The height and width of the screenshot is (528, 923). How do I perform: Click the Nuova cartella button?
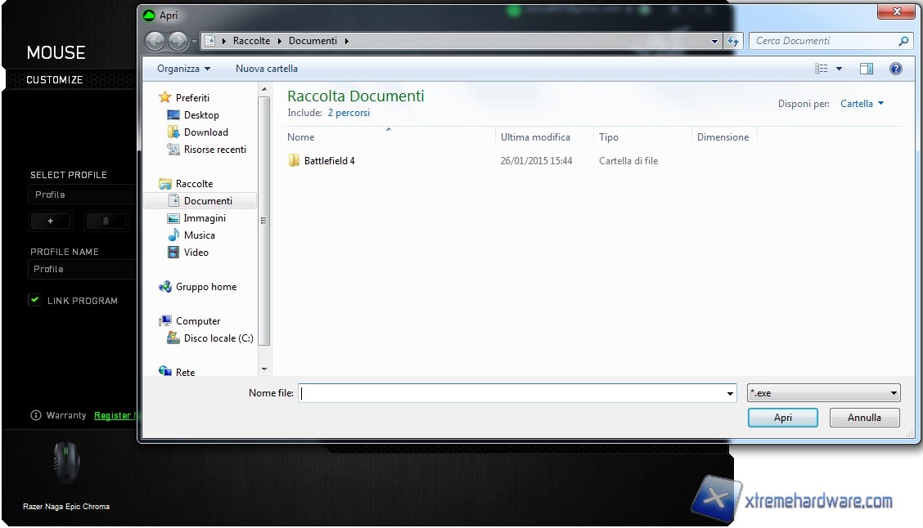point(267,69)
